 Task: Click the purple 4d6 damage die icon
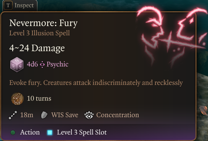(x=17, y=65)
